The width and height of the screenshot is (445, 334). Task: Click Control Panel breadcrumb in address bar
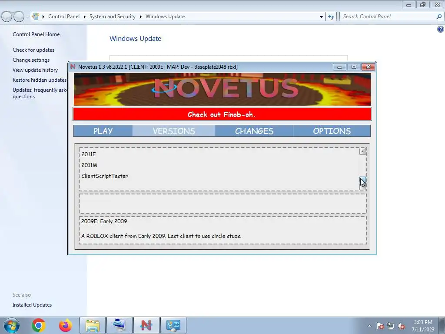(64, 17)
